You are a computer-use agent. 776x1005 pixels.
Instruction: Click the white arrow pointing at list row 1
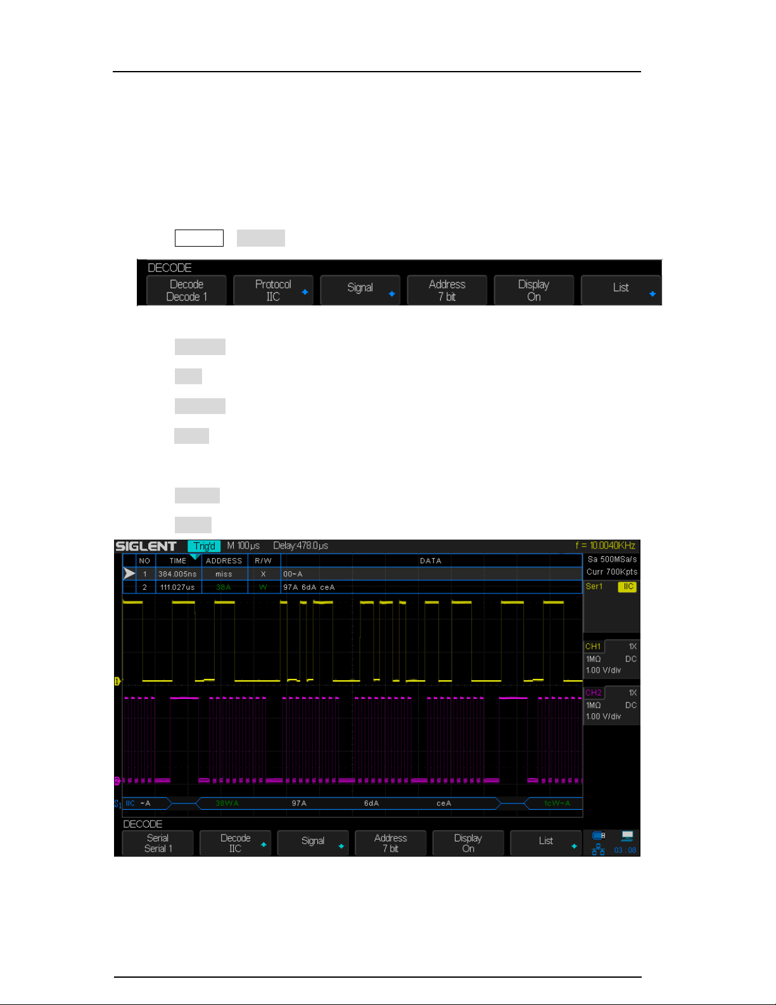tap(129, 573)
